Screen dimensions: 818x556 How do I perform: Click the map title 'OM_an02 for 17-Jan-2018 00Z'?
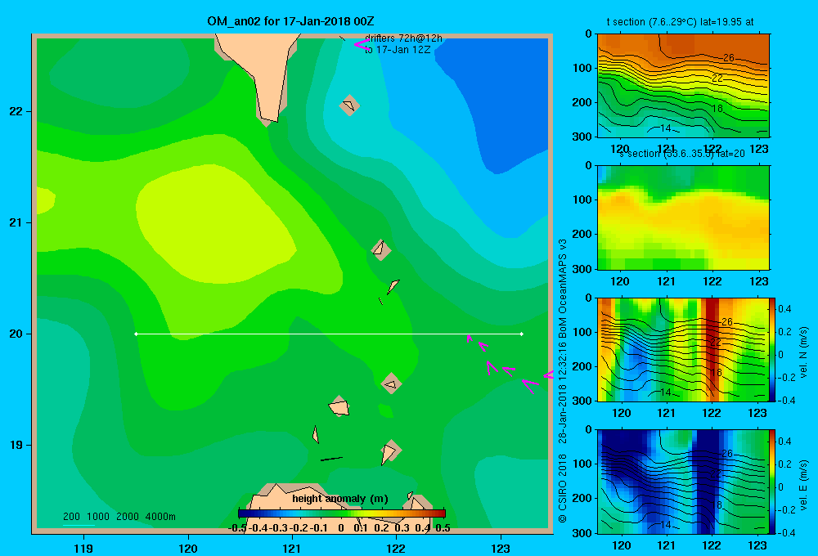pyautogui.click(x=290, y=21)
